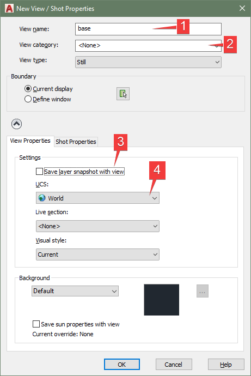The height and width of the screenshot is (376, 251).
Task: Click the AutoCAD logo in title bar
Action: pos(9,8)
